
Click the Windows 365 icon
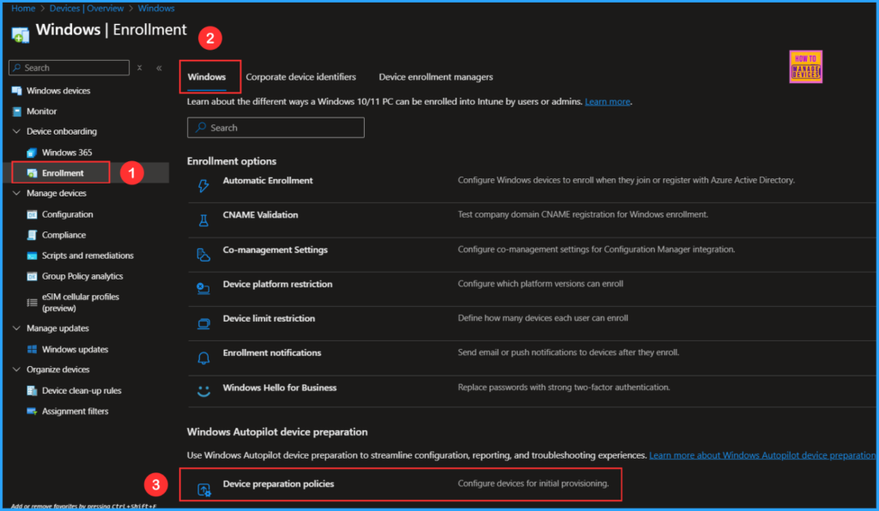pos(32,153)
